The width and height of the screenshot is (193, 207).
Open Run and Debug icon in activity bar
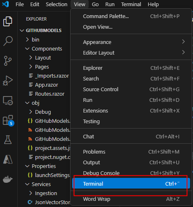coord(8,80)
